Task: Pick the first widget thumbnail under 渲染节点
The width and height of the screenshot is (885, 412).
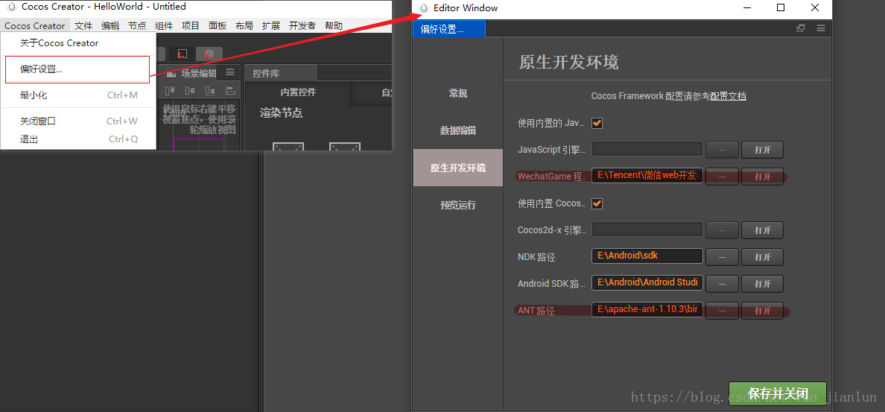Action: click(288, 145)
